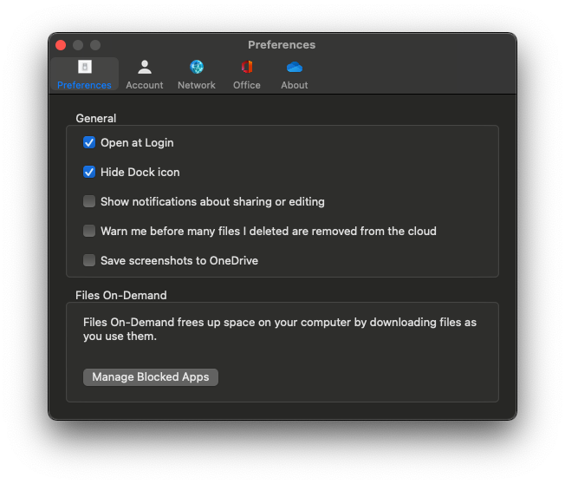Go to the Office tab label
The image size is (565, 484).
click(247, 85)
